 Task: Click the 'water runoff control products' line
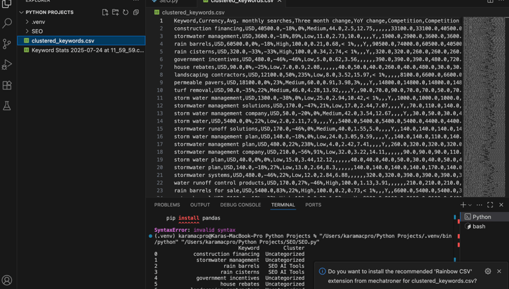[x=318, y=183]
